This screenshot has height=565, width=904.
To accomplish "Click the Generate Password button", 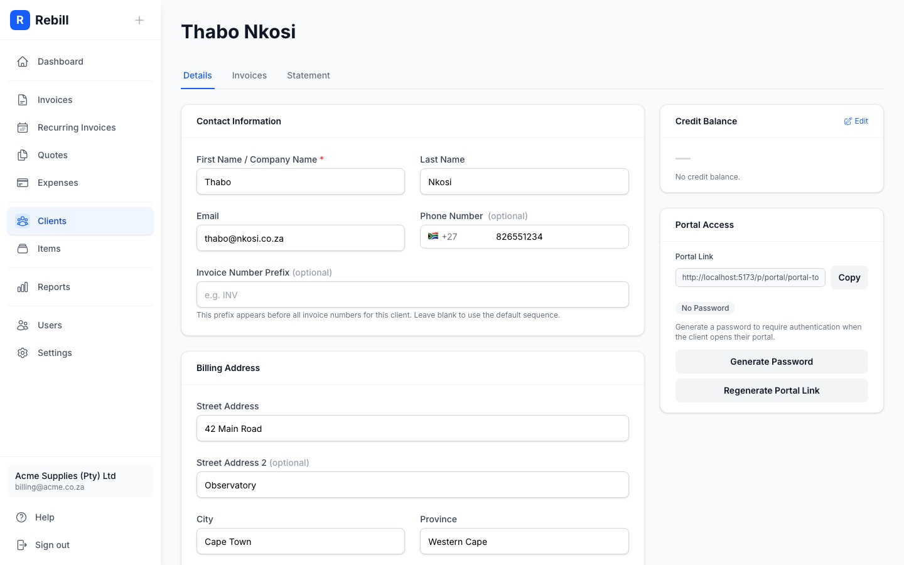I will 772,362.
